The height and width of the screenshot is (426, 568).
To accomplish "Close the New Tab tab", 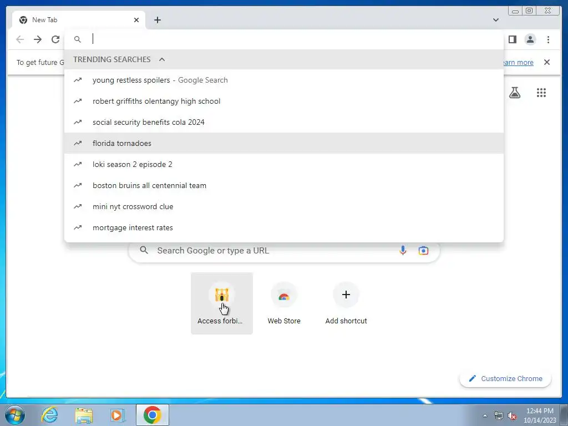I will click(136, 20).
